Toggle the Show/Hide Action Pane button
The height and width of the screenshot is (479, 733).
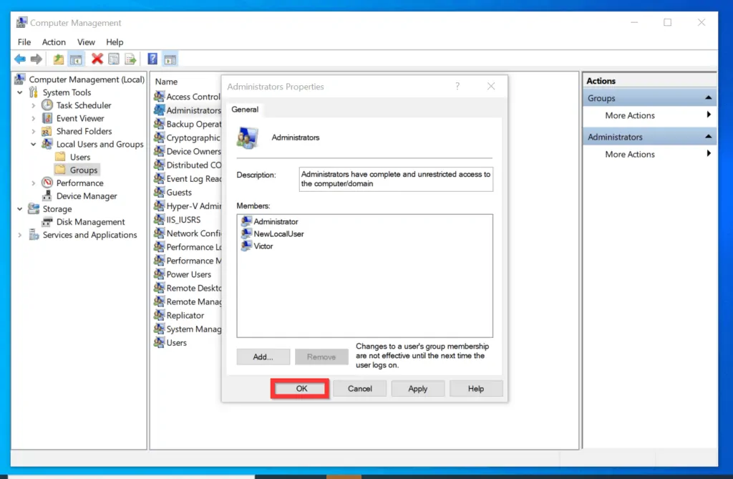pos(170,59)
